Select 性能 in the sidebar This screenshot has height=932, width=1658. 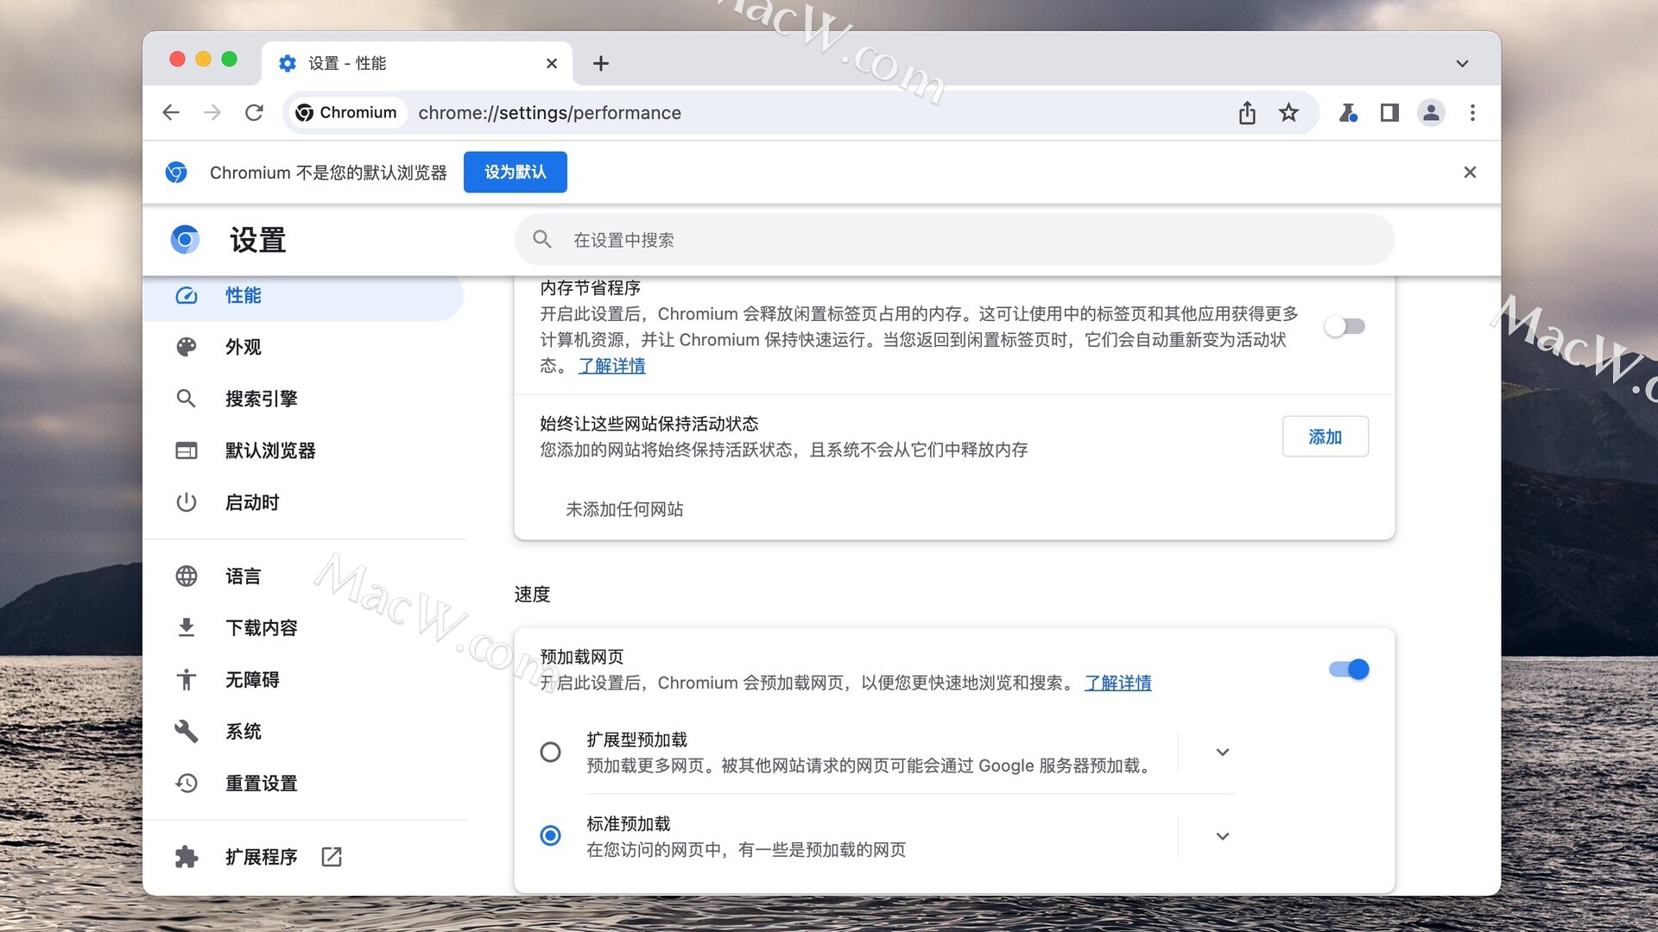(x=303, y=296)
